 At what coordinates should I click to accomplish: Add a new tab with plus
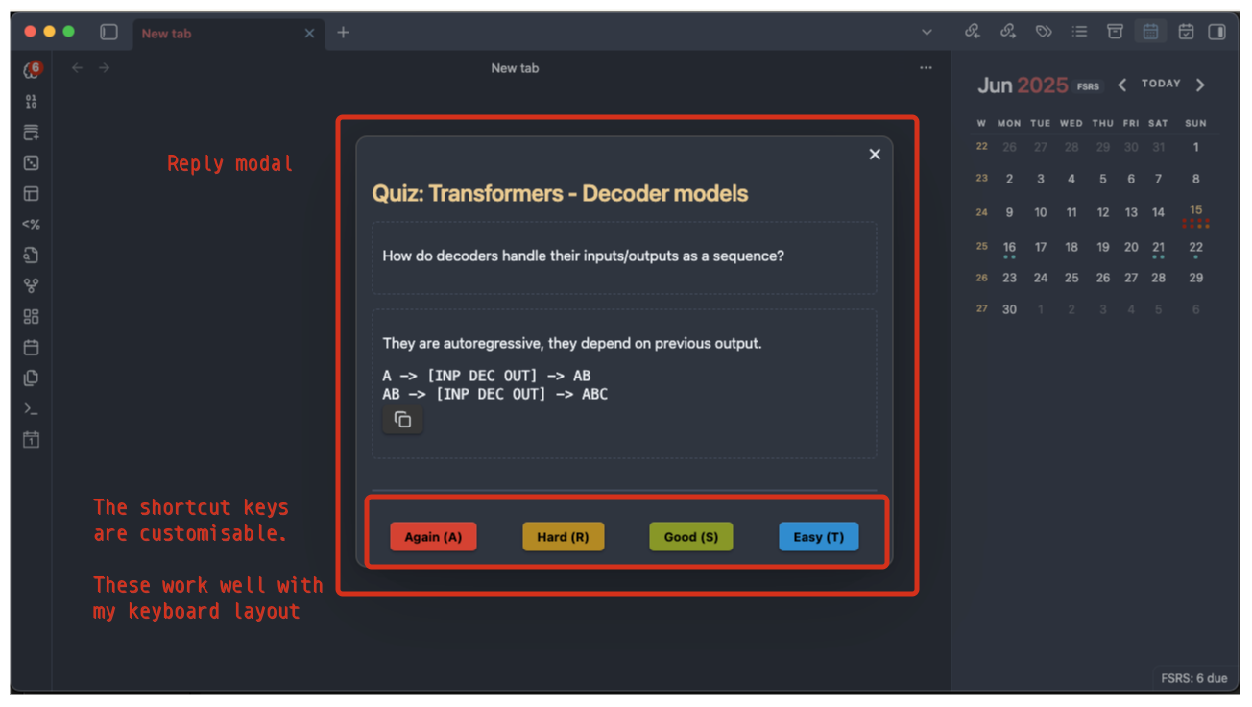pos(343,33)
